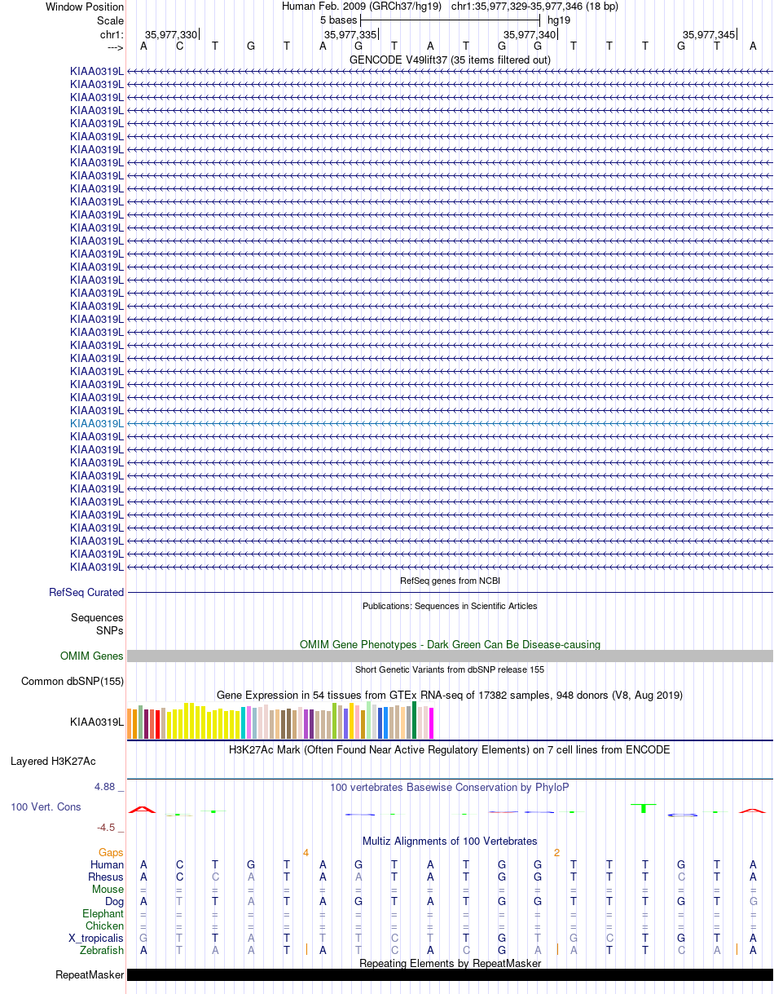Click Repeating Elements by RepeatMasker title
This screenshot has width=774, height=994.
point(450,963)
